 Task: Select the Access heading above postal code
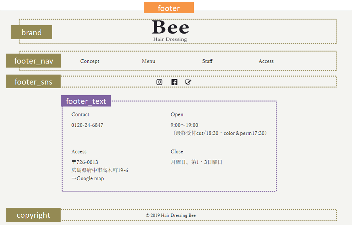[x=79, y=152]
